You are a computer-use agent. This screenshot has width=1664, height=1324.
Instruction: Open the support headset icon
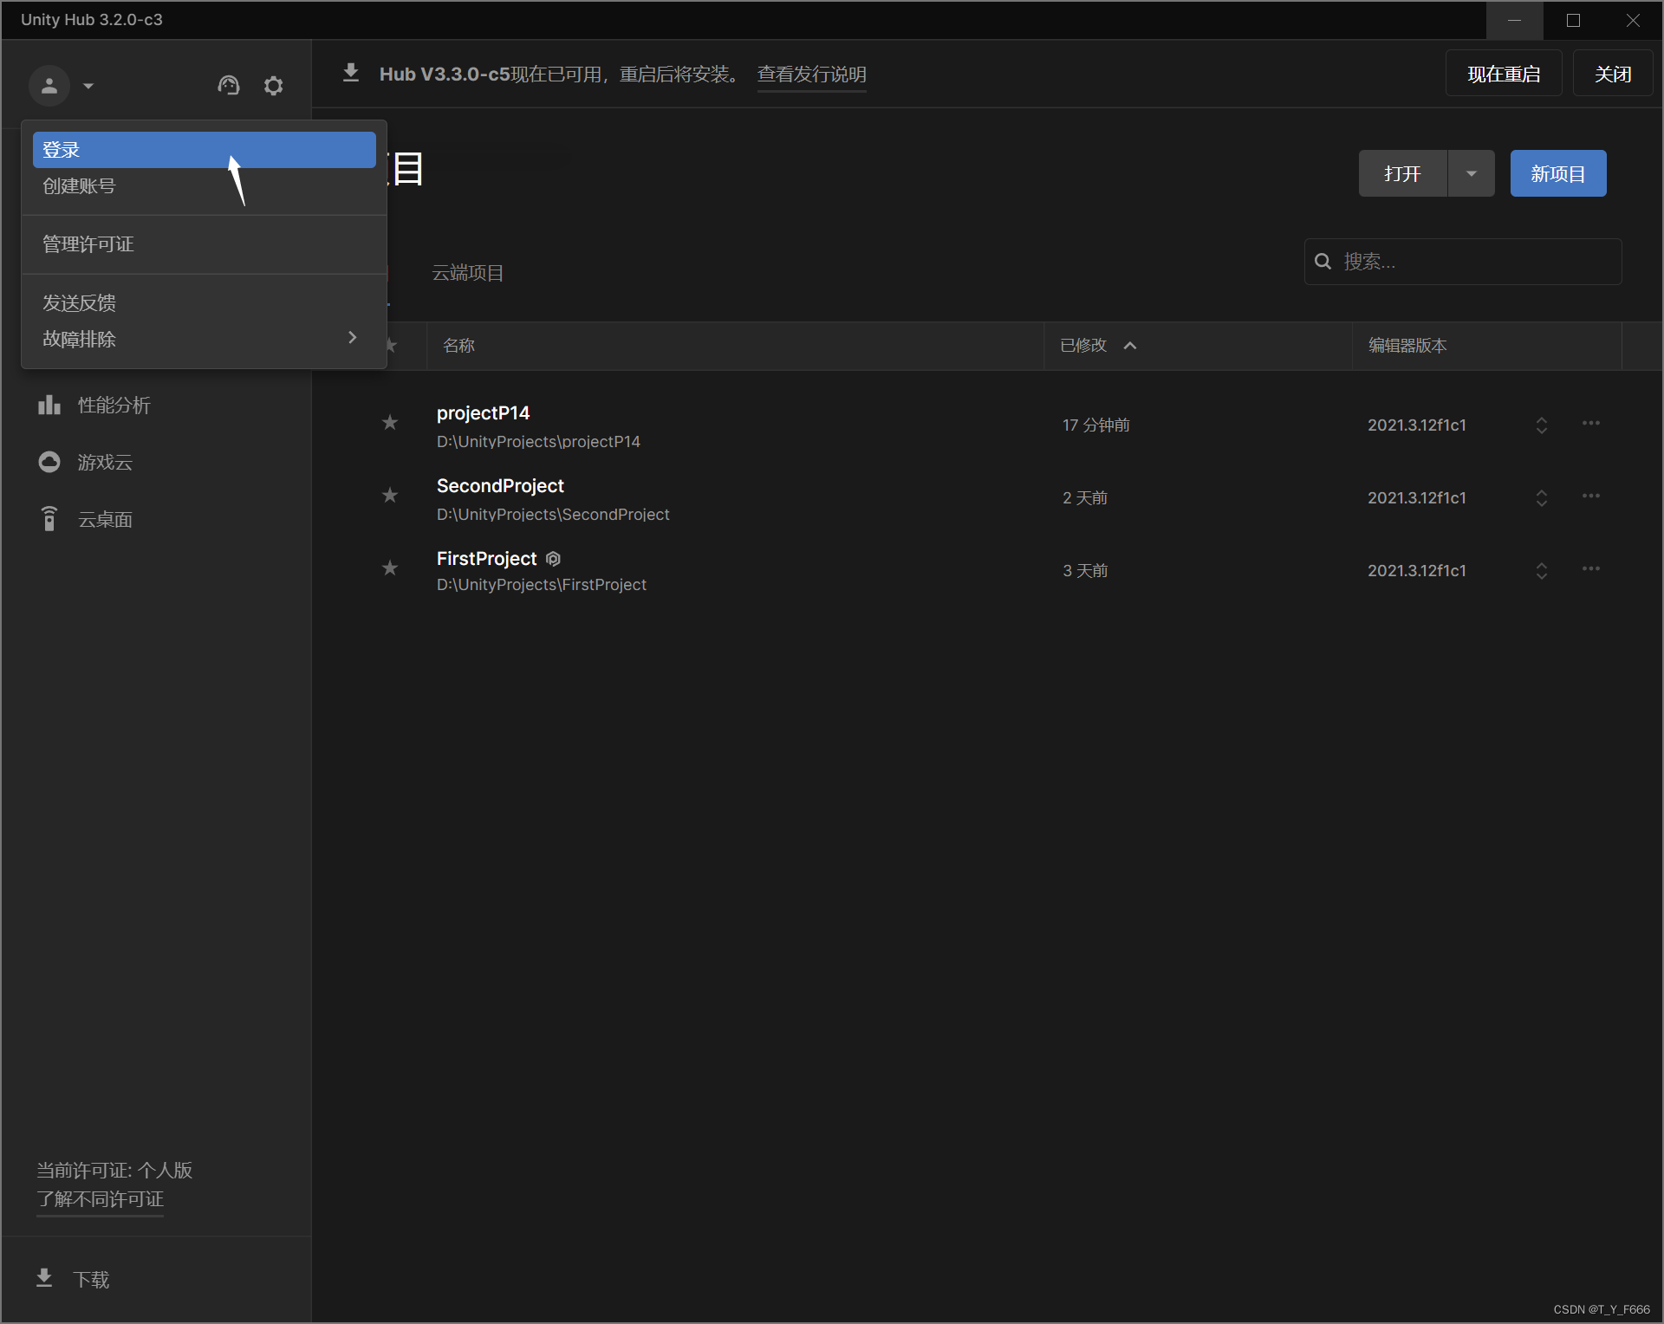click(228, 86)
